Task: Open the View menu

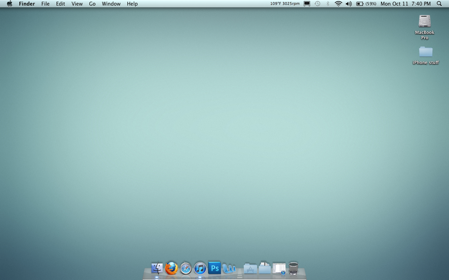Action: click(x=77, y=3)
